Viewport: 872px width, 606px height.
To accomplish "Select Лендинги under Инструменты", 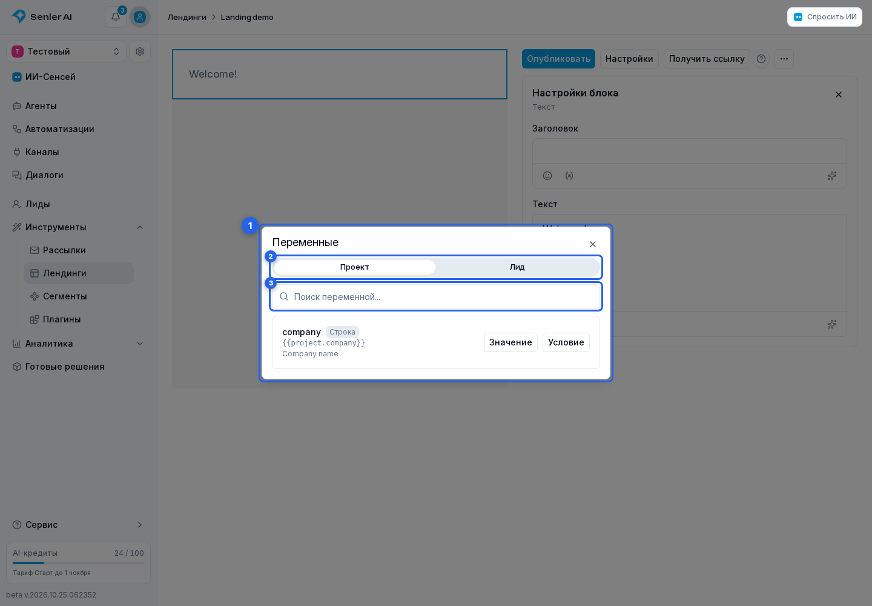I will [79, 273].
